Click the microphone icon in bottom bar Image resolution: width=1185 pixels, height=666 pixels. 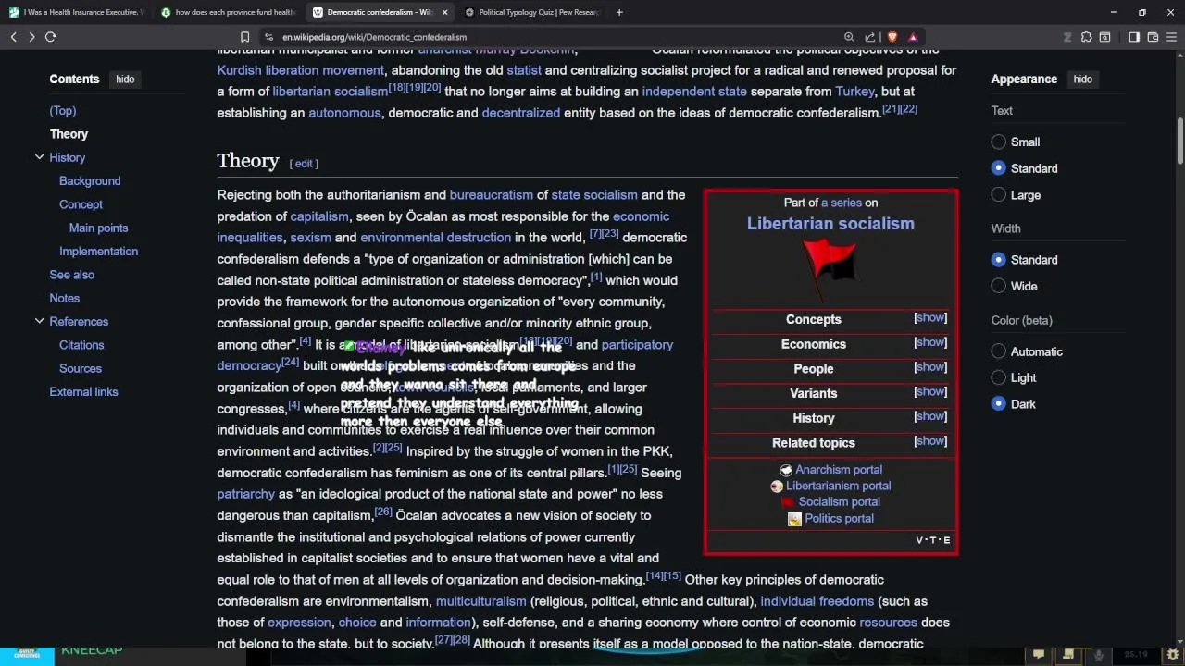point(1099,655)
